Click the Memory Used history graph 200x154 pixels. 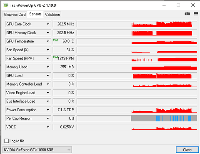click(x=137, y=67)
